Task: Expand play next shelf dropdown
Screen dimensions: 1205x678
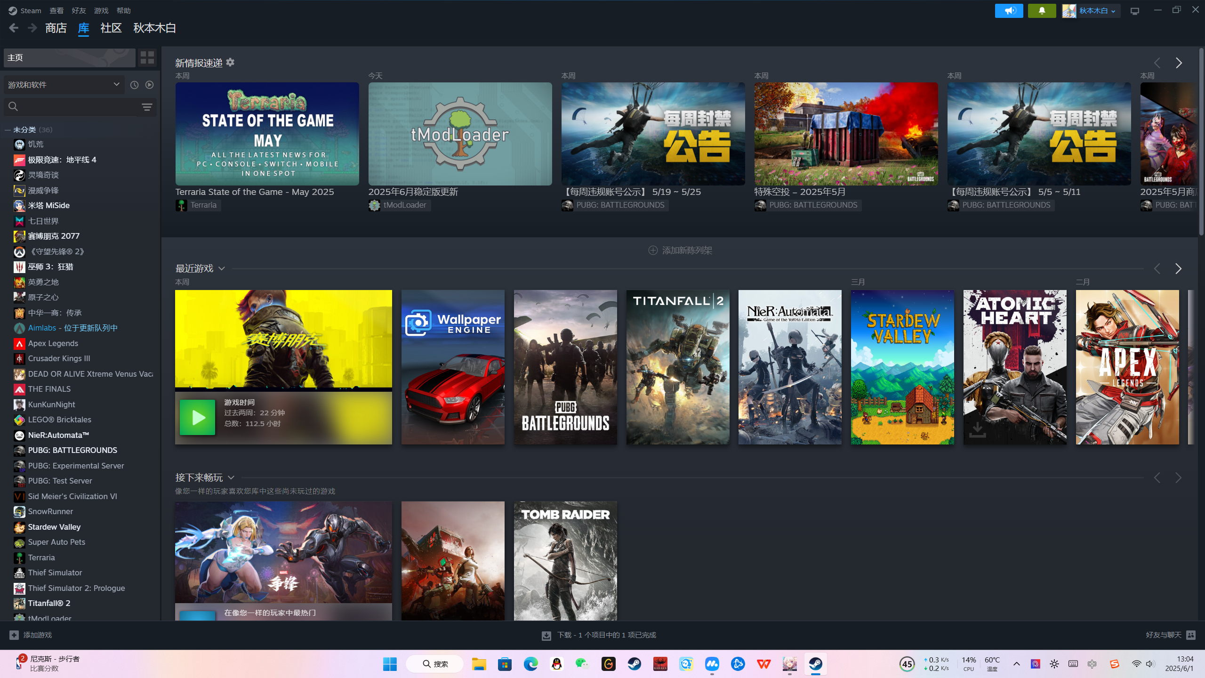Action: (x=231, y=478)
